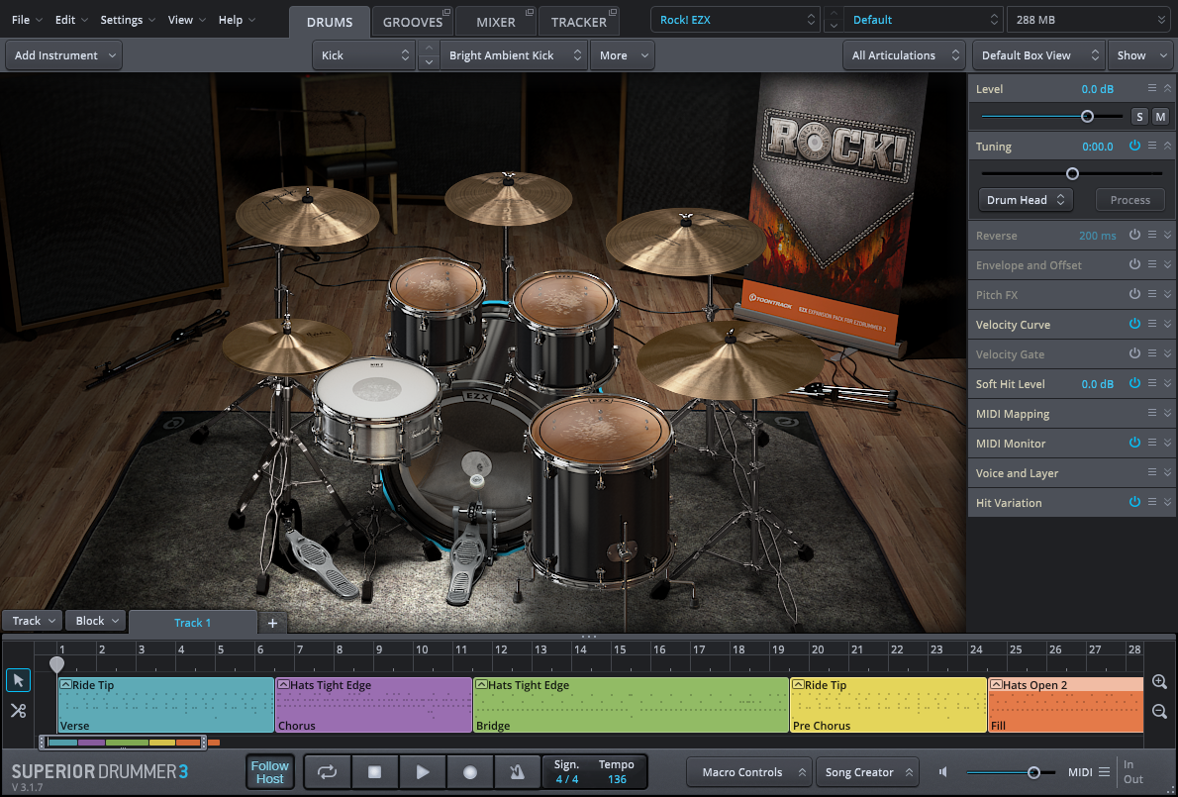
Task: Open the Bright Ambient Kick dropdown
Action: tap(513, 55)
